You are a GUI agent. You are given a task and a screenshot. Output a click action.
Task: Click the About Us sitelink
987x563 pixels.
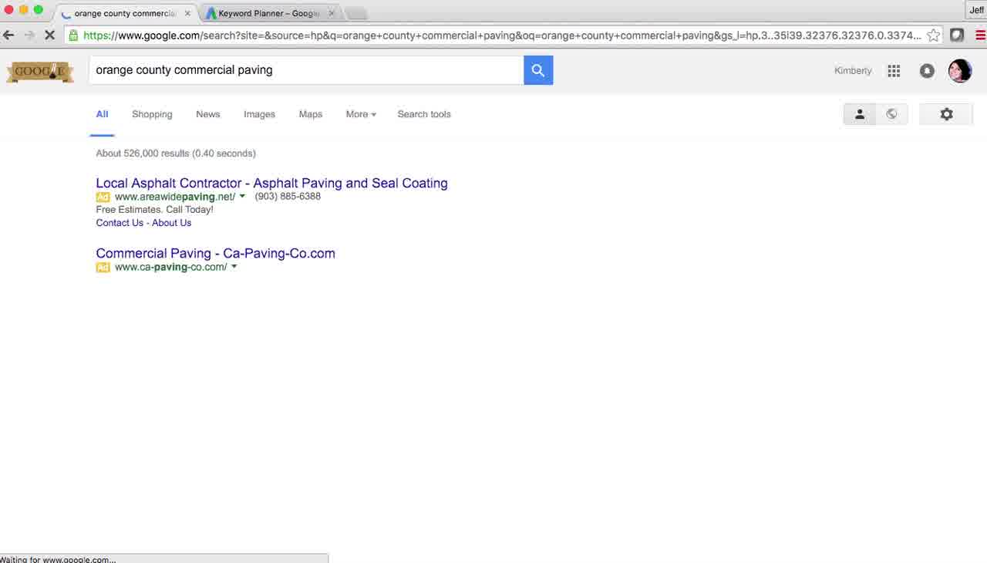point(171,223)
